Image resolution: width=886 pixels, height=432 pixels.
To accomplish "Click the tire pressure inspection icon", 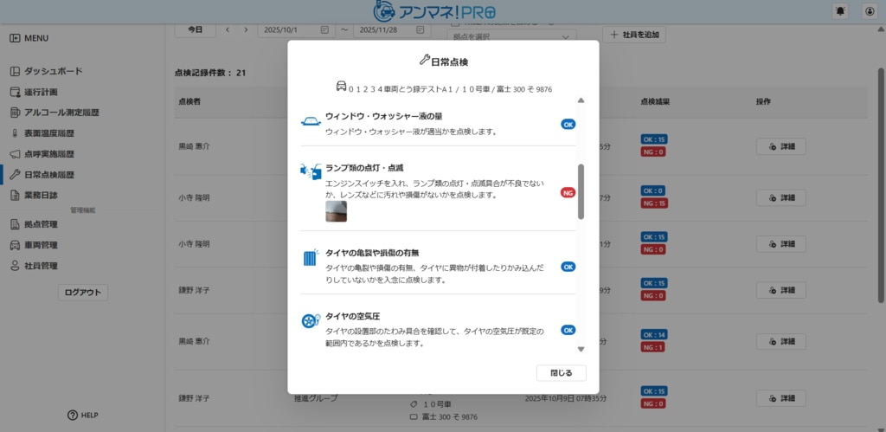I will point(311,321).
